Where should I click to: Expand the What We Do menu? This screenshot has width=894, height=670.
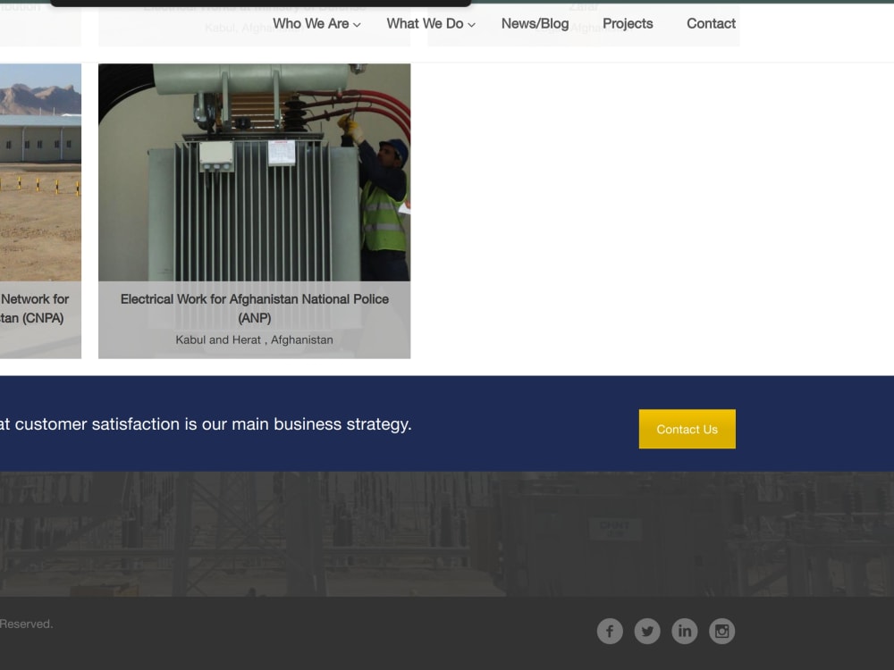tap(431, 24)
